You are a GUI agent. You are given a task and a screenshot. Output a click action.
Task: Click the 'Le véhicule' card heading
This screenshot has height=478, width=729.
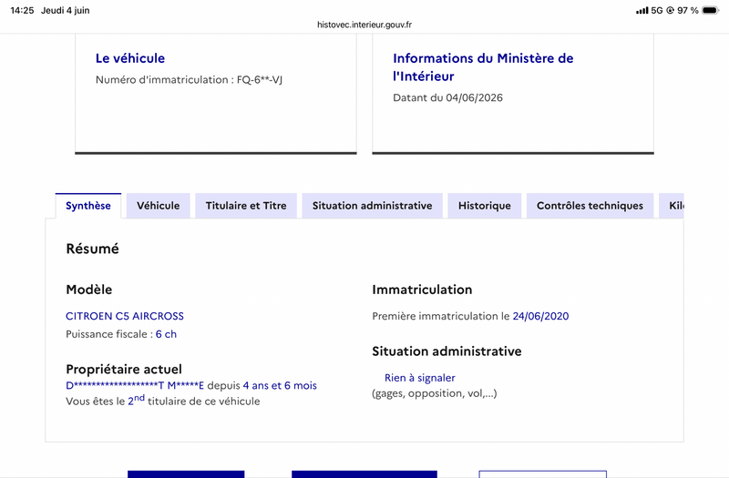click(x=130, y=58)
